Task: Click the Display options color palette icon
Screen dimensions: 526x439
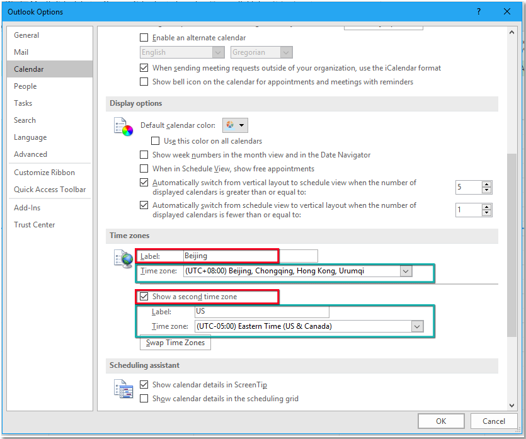Action: click(x=123, y=127)
